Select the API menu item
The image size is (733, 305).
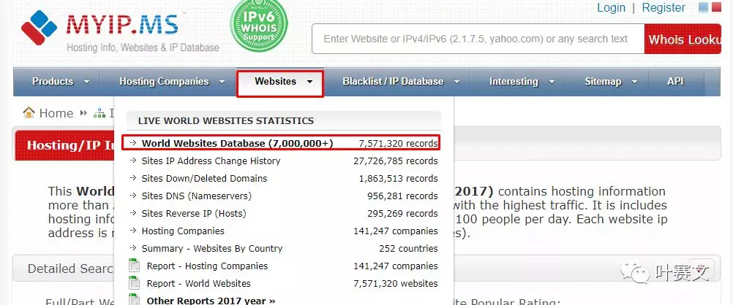[675, 82]
